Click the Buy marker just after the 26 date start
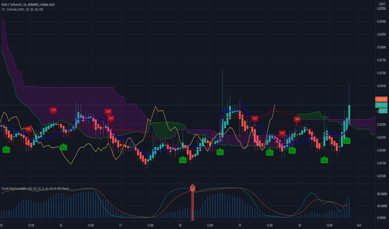Viewport: 389px width, 229px height. click(63, 147)
